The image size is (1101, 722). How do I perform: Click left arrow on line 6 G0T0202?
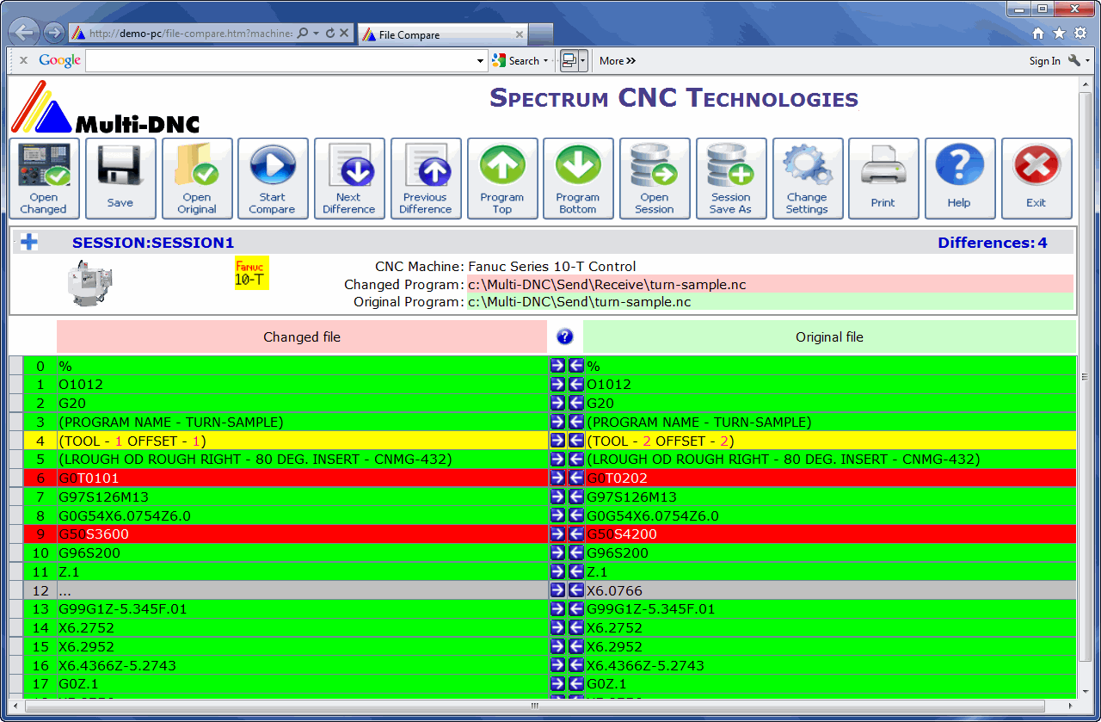pos(576,478)
